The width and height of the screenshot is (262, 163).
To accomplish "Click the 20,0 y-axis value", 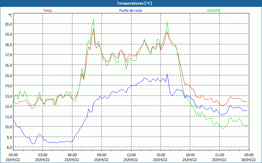I will tap(9, 24).
